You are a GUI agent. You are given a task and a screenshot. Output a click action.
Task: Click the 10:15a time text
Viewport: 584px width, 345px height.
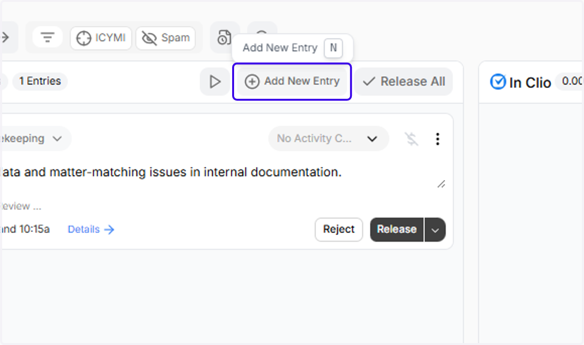[x=34, y=229]
